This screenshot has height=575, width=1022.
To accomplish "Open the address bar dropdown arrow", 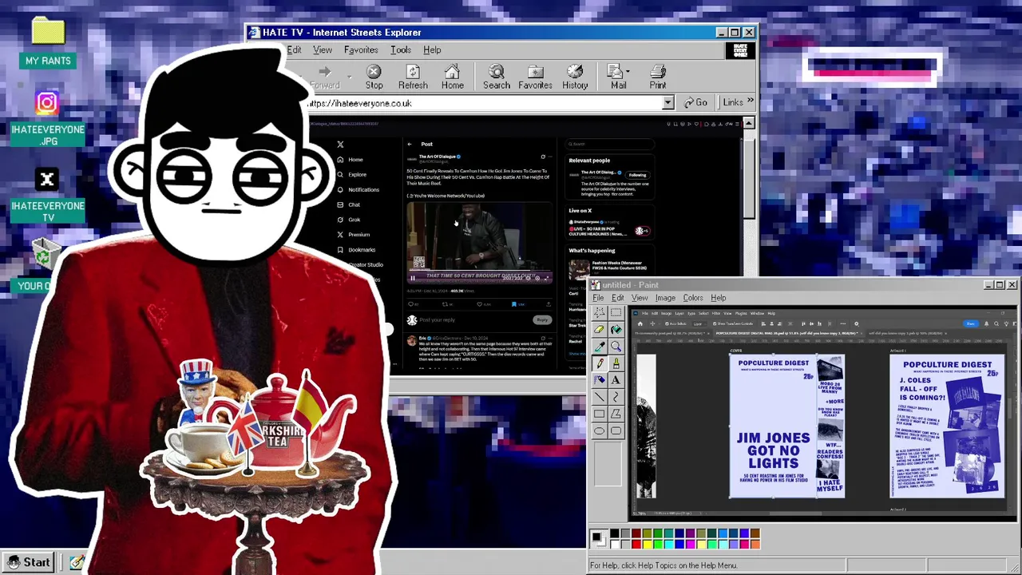I will pyautogui.click(x=667, y=103).
